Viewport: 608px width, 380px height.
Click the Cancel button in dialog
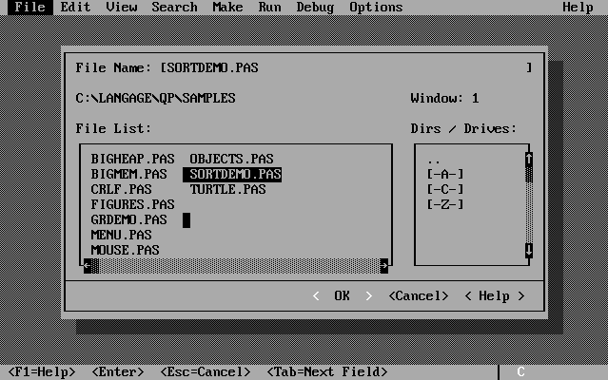(x=419, y=295)
